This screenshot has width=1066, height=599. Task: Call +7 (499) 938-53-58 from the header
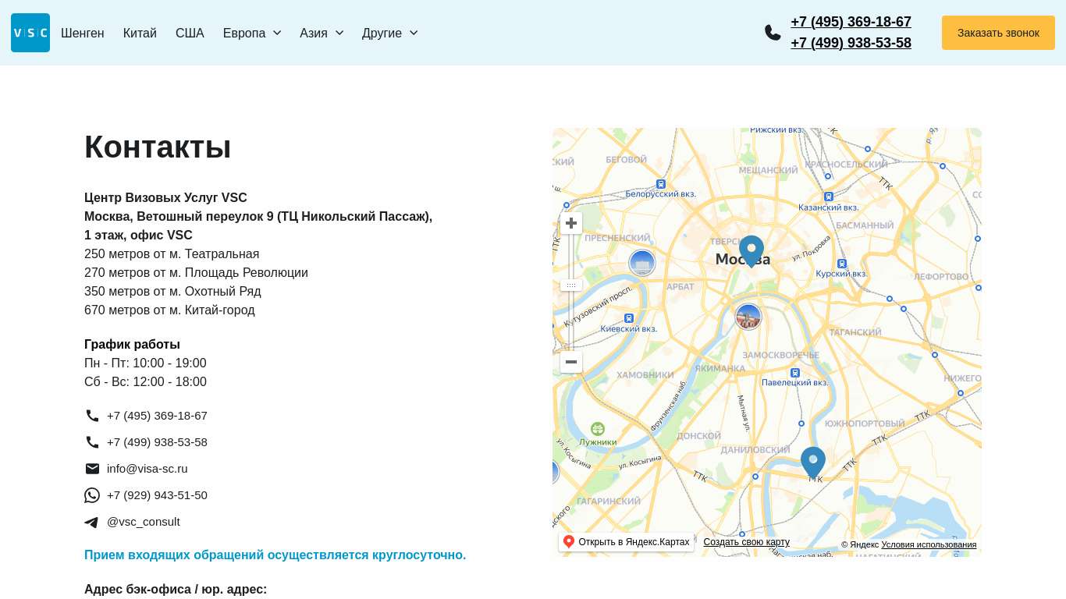click(x=851, y=43)
